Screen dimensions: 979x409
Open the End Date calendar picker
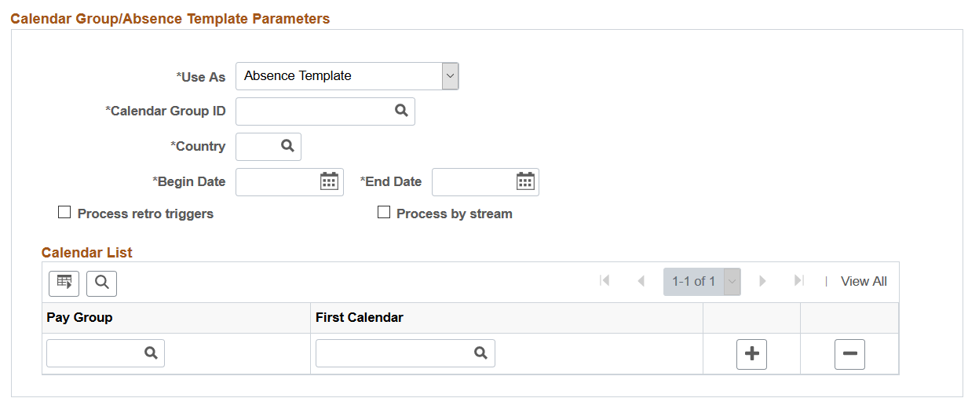point(525,181)
